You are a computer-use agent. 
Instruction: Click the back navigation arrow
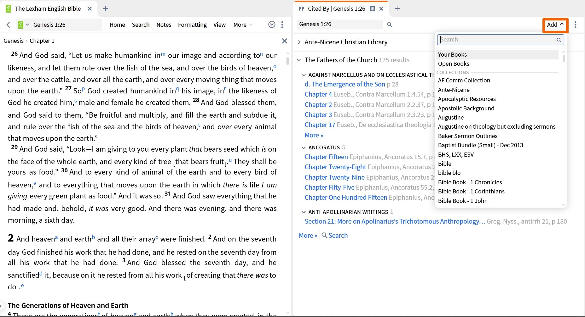point(9,25)
